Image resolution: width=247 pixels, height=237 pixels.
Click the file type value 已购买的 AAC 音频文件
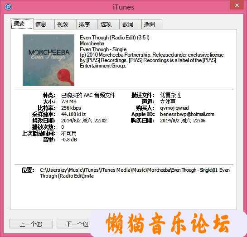point(88,95)
